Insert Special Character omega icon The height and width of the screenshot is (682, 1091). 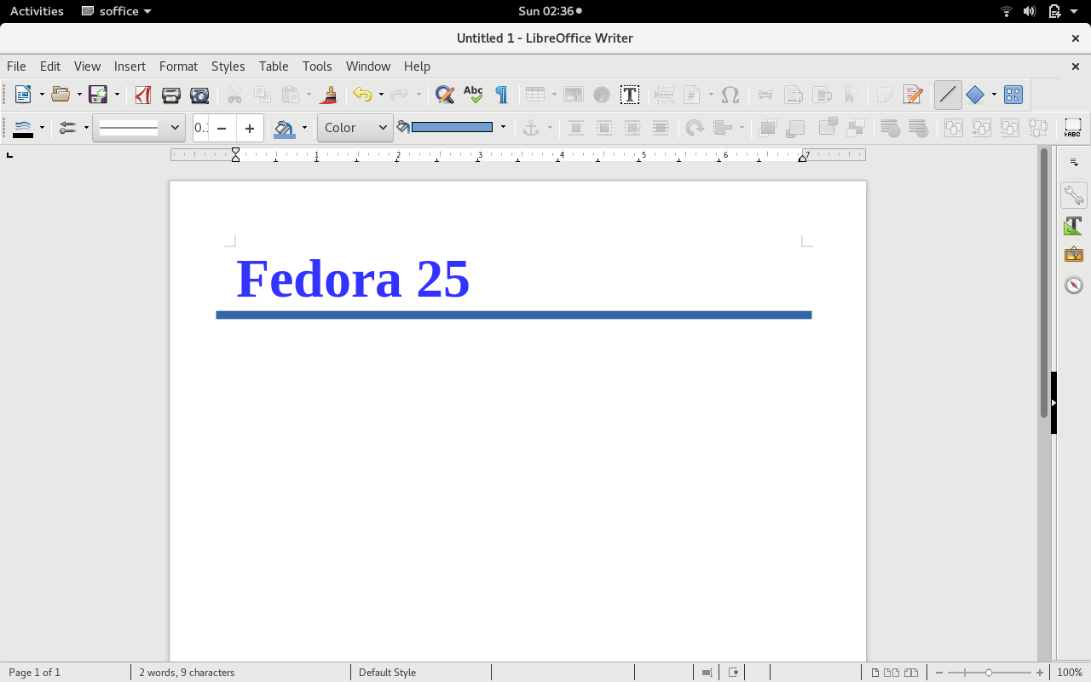730,95
